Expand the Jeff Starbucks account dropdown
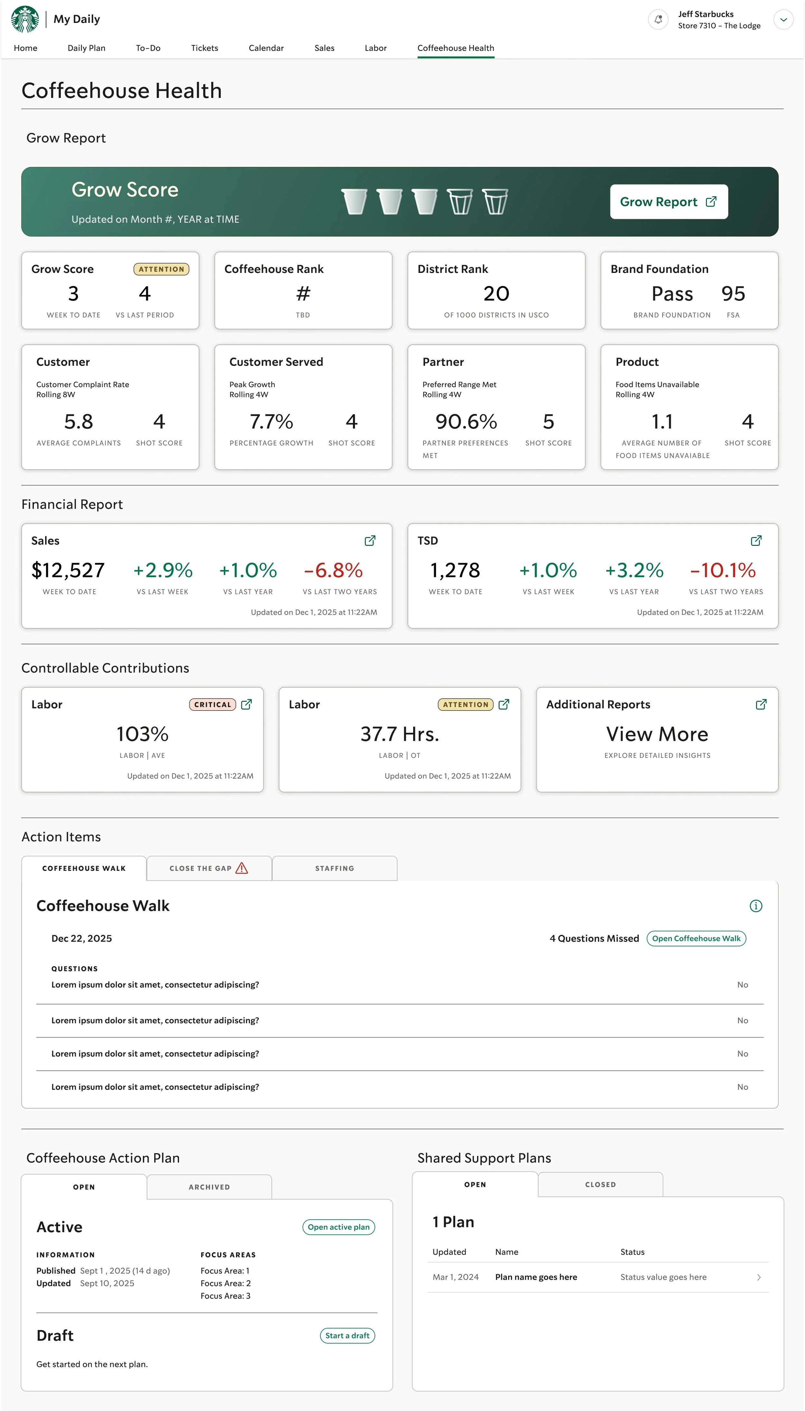Screen dimensions: 805x1411 tap(783, 19)
